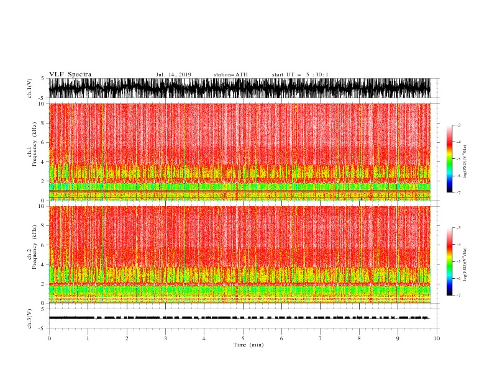Click the '6' kHz tick on ch.1 spectrogram
This screenshot has height=380, width=492.
pyautogui.click(x=43, y=142)
